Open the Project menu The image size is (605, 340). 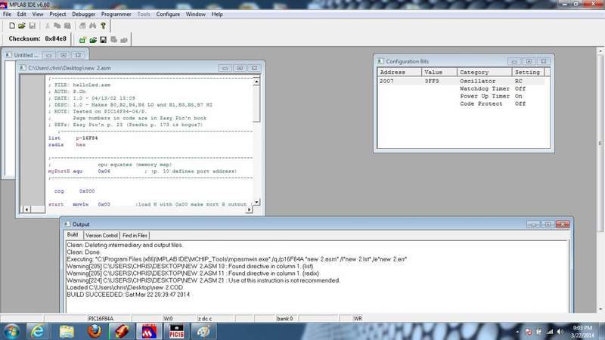[57, 14]
